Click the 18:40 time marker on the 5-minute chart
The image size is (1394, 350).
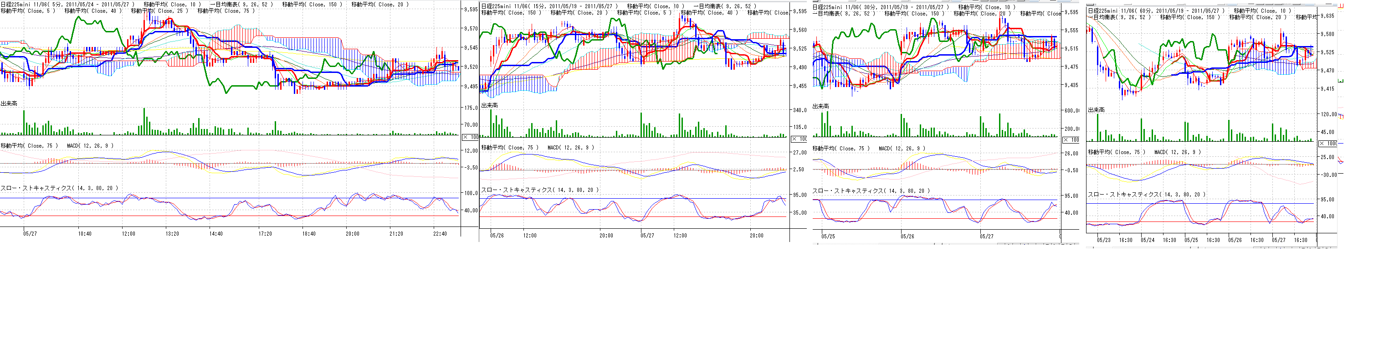click(x=308, y=234)
